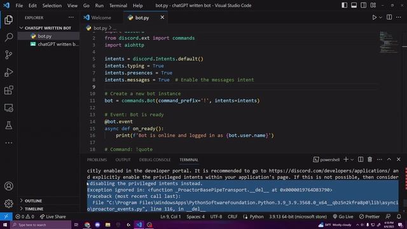The width and height of the screenshot is (407, 229).
Task: Select bot.py in the Explorer tree
Action: click(48, 36)
